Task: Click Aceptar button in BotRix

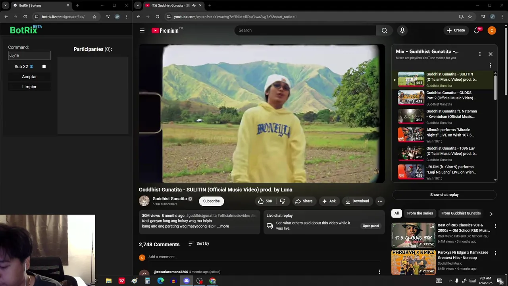Action: 29,77
